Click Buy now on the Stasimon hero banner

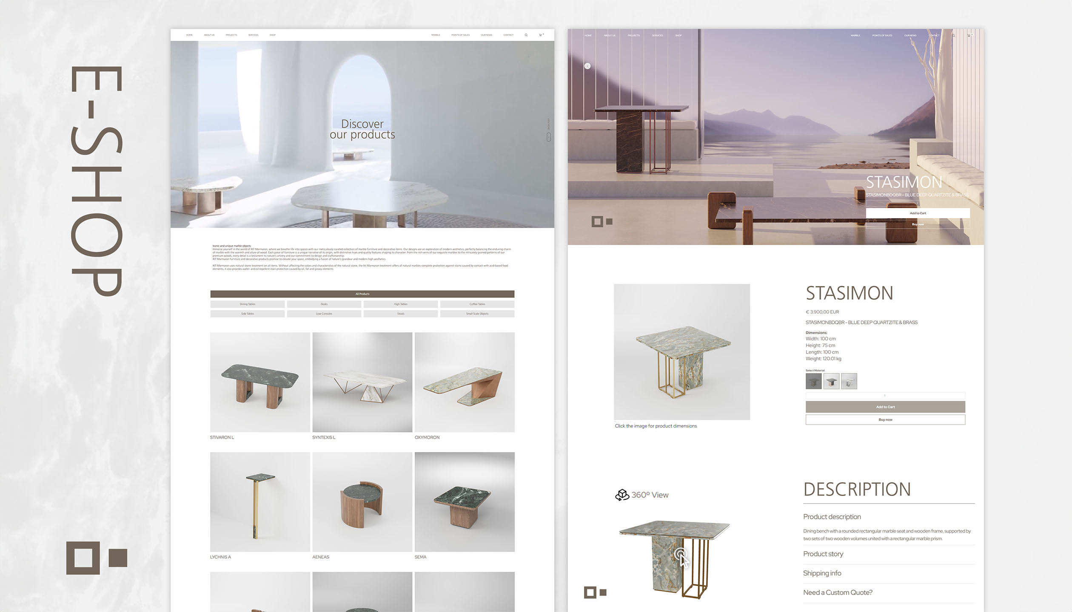918,224
